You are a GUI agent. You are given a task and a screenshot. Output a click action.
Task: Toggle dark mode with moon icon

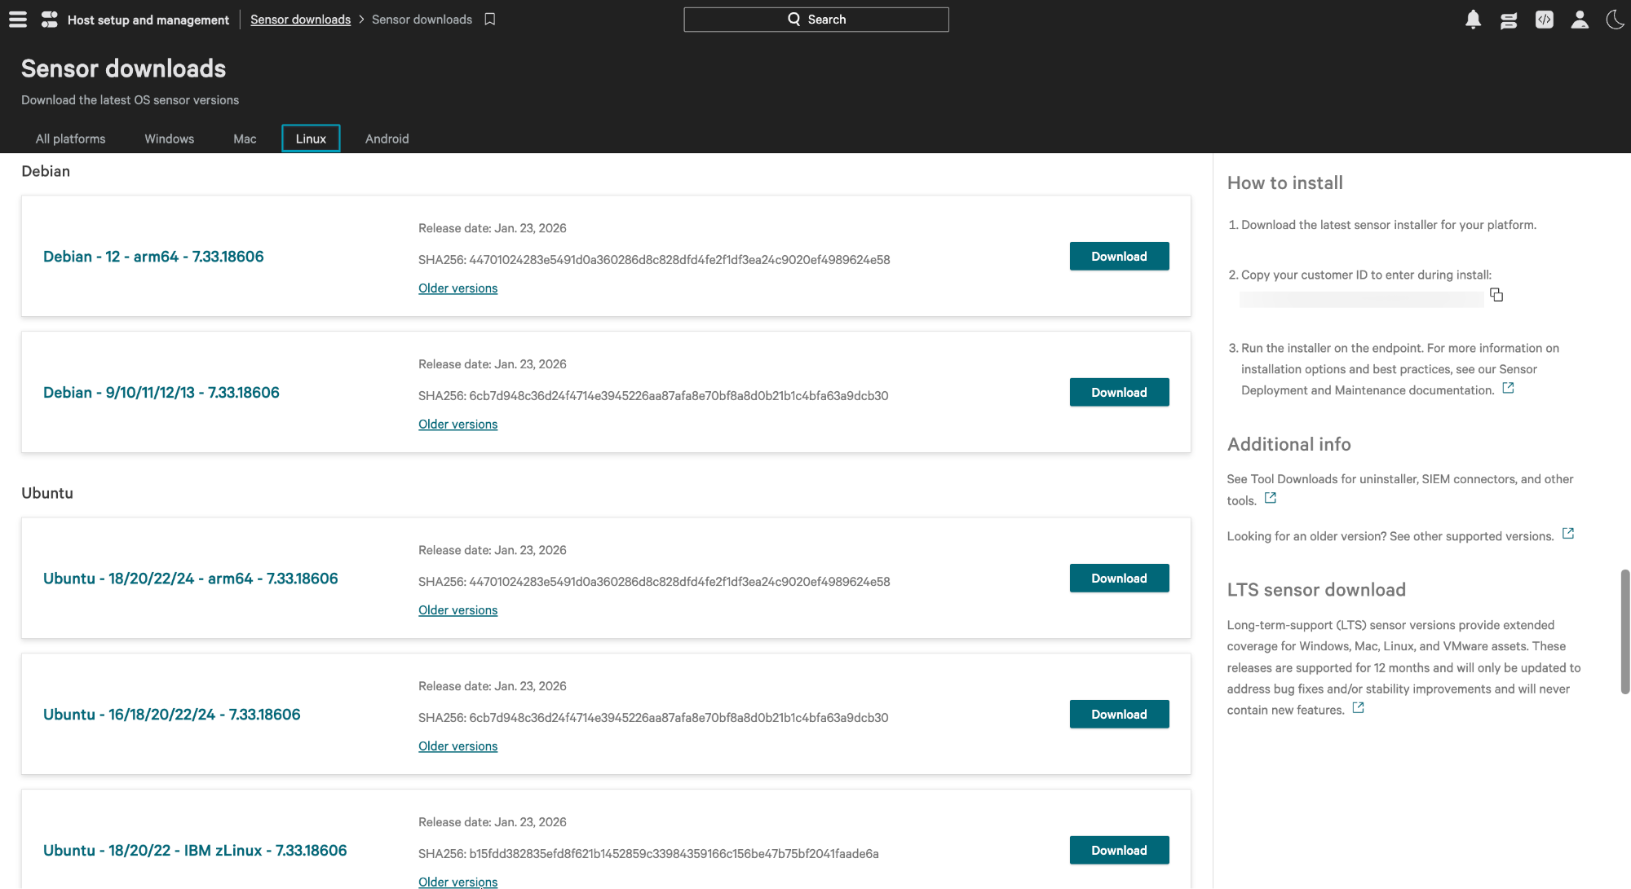point(1615,20)
